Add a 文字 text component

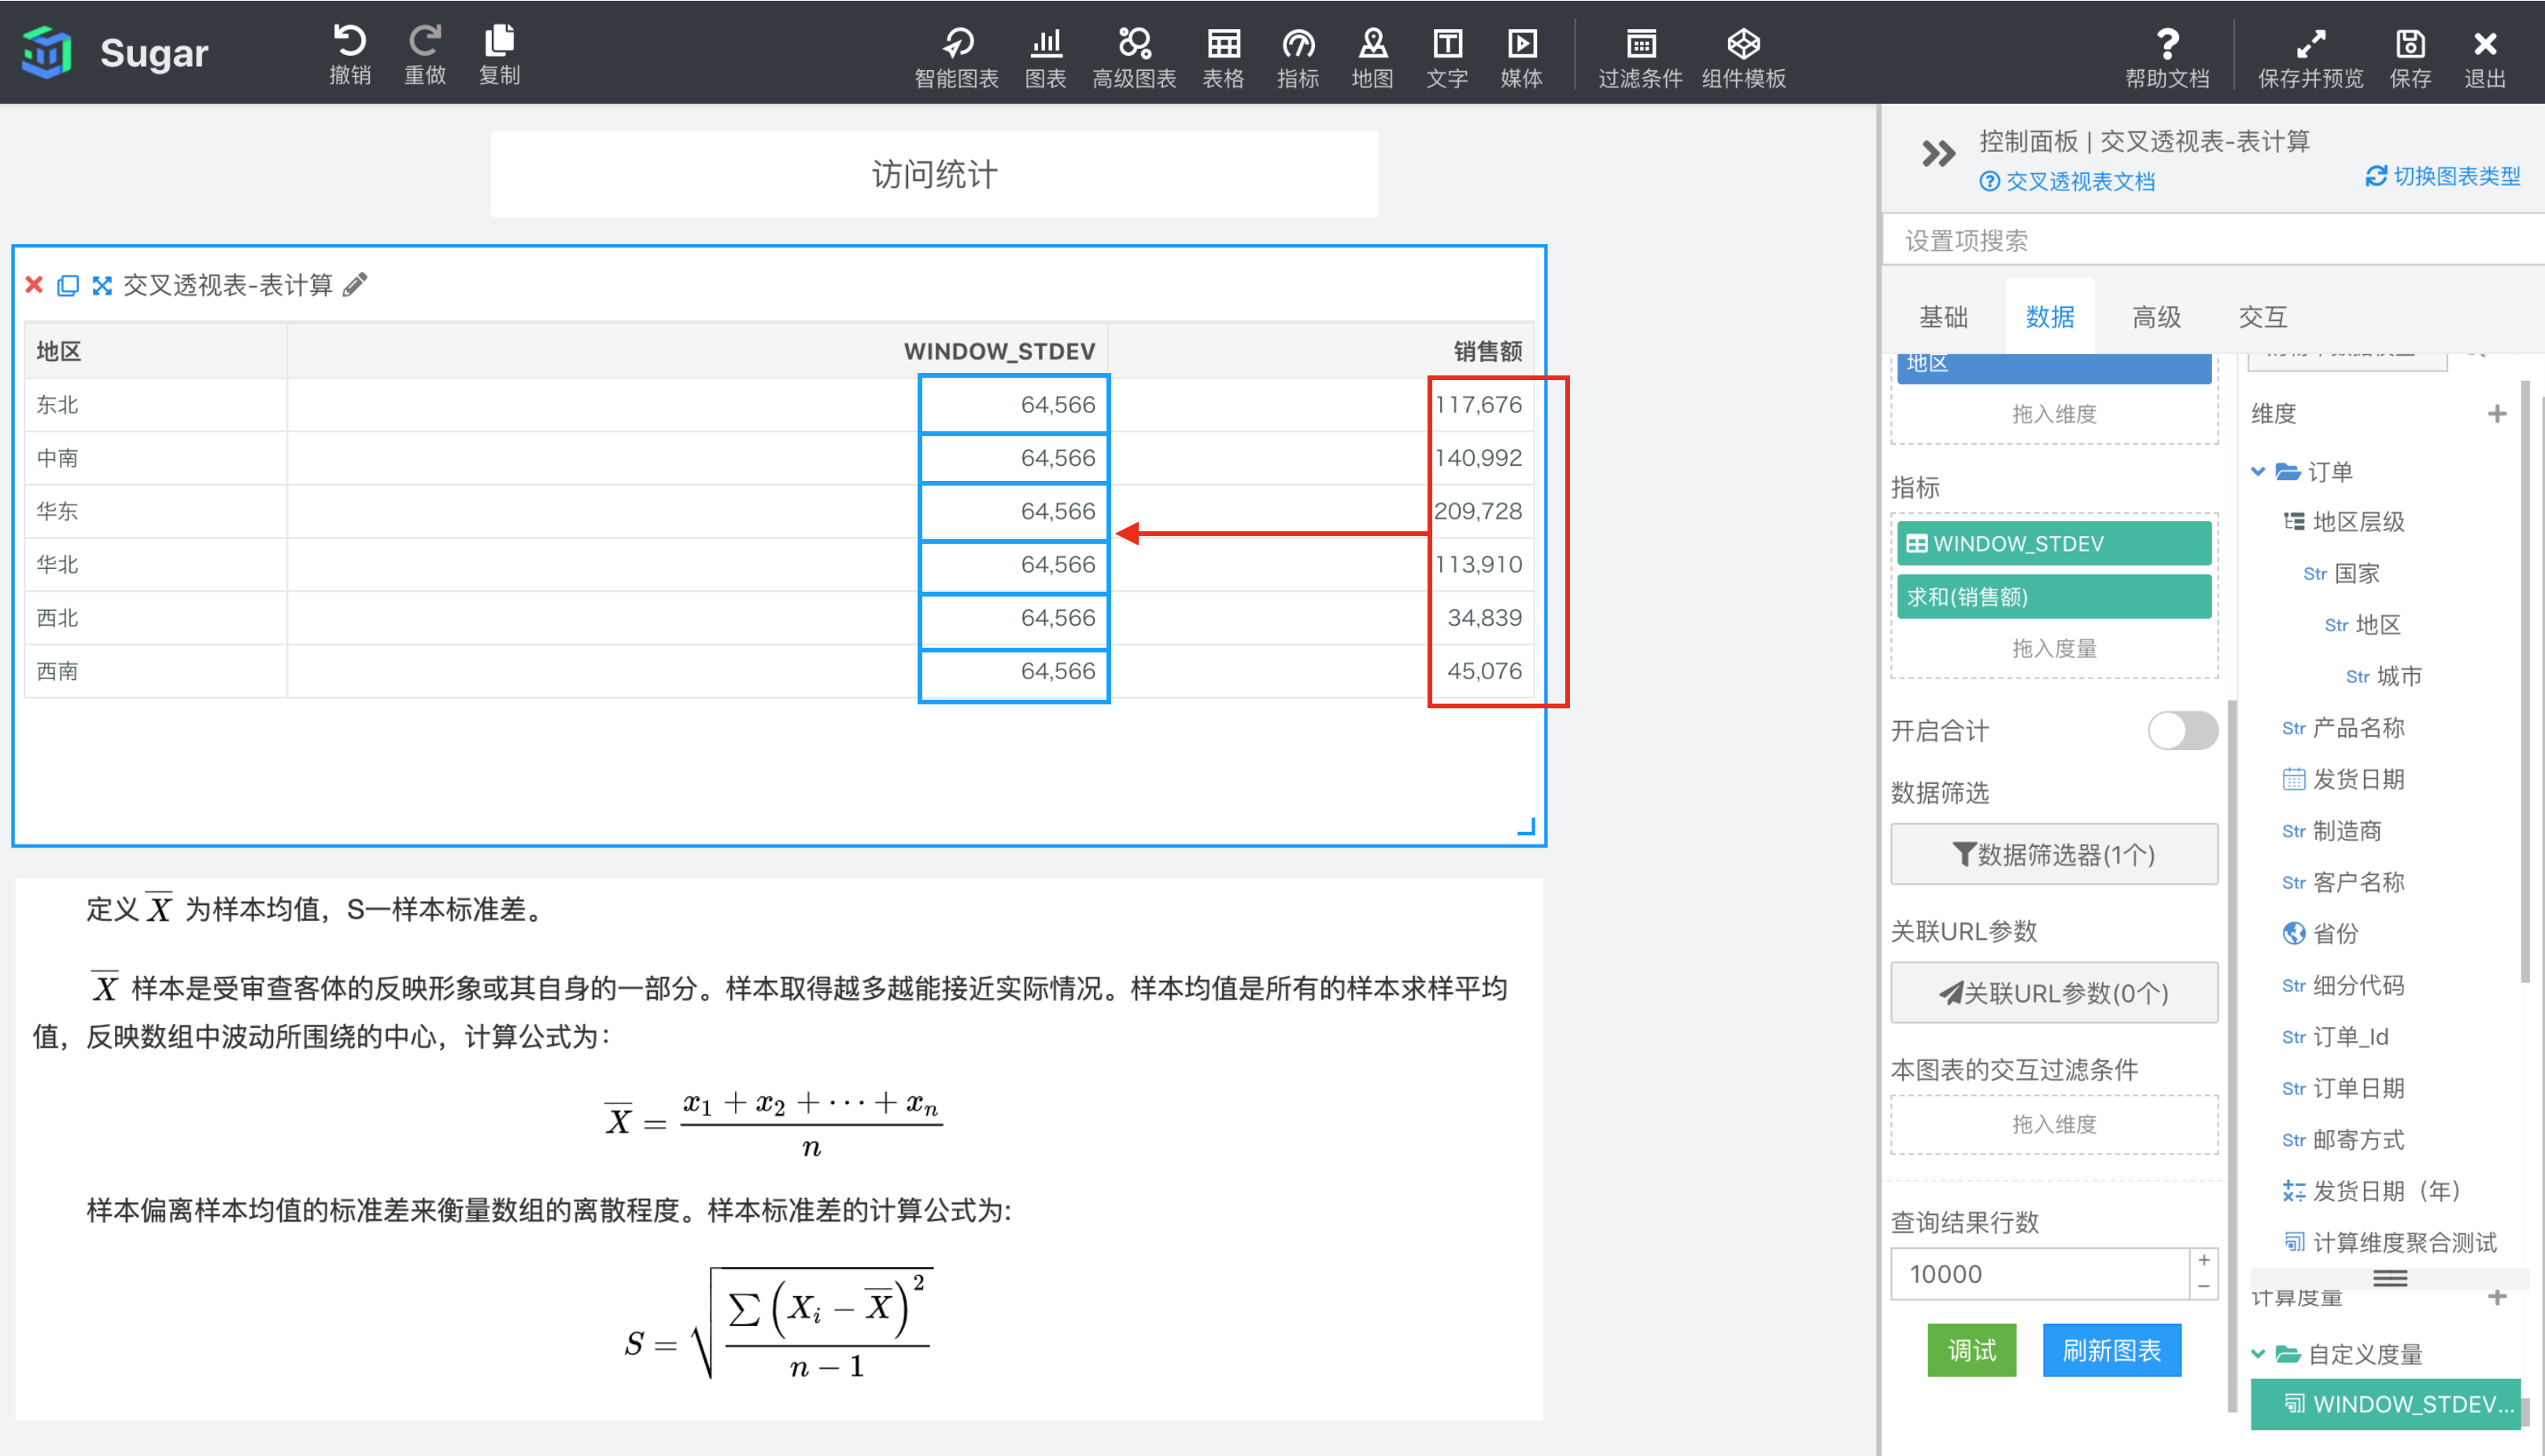[1446, 57]
